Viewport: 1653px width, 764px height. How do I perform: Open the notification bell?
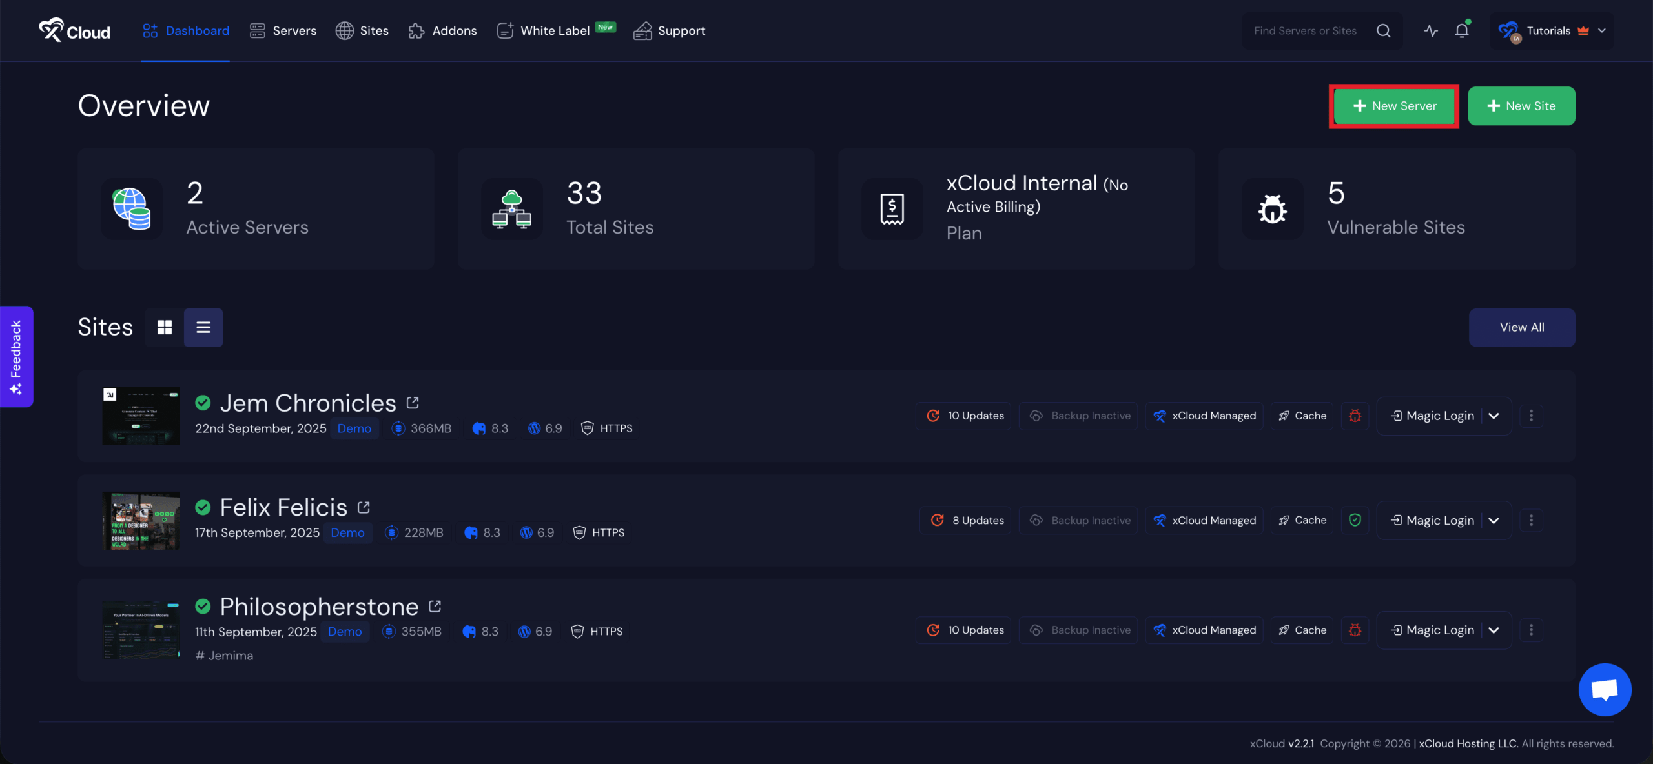1462,30
